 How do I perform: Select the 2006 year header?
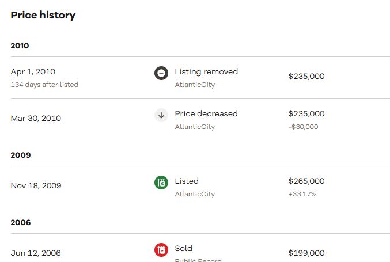point(21,222)
